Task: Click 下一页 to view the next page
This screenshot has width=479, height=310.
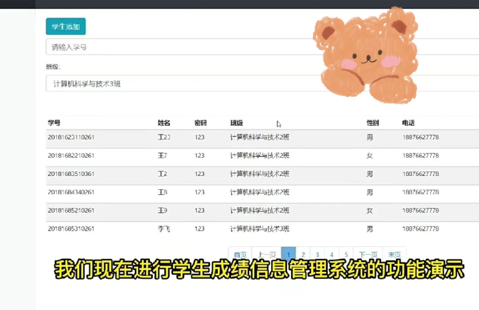Action: coord(368,254)
